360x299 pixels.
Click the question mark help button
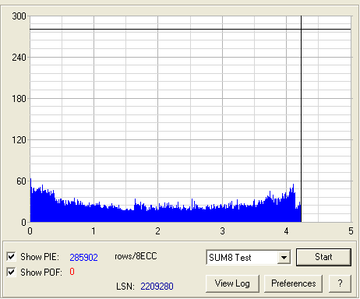click(x=340, y=283)
